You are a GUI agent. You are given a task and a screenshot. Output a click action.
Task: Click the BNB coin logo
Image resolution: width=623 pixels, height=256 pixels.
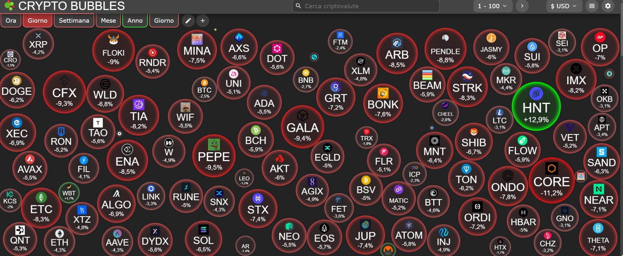click(x=306, y=72)
